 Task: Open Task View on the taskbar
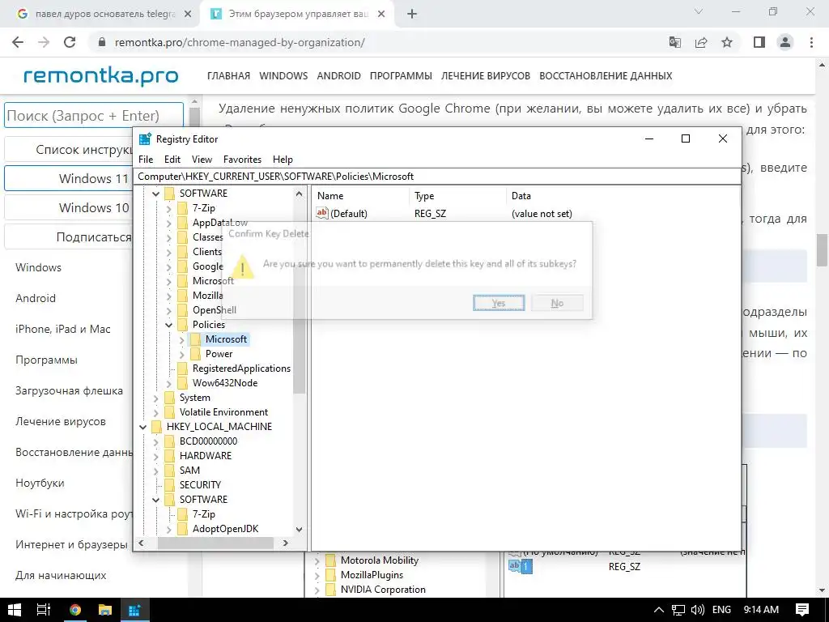pyautogui.click(x=44, y=610)
